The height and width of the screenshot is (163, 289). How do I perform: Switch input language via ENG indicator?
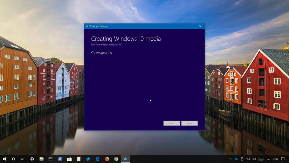276,159
